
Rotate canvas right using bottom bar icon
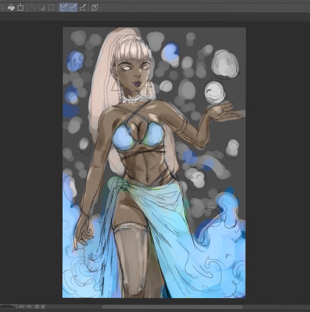[29, 306]
